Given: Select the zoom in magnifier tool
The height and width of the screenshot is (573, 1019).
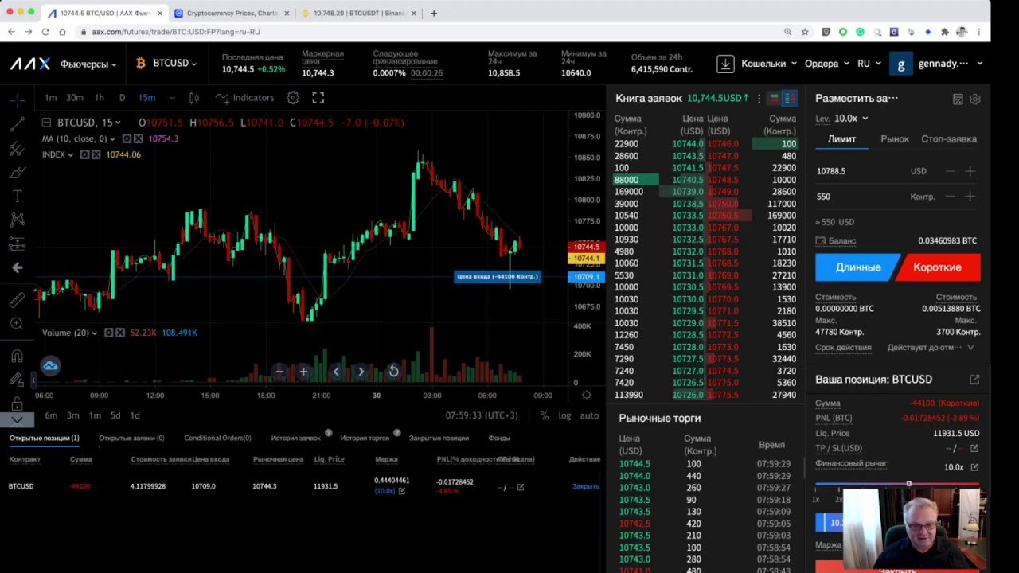Looking at the screenshot, I should (17, 324).
